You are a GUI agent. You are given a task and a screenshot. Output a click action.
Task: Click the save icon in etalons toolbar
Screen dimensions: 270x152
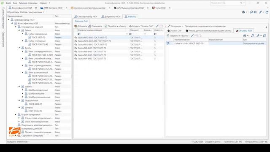point(161,26)
